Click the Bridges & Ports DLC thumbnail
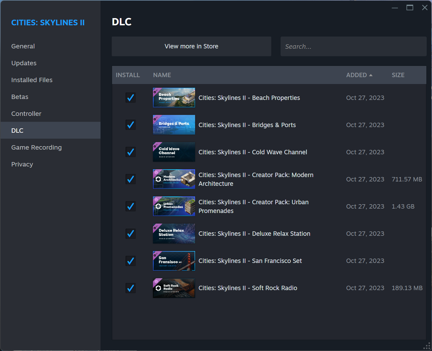Screen dimensions: 432x351 [x=174, y=125]
